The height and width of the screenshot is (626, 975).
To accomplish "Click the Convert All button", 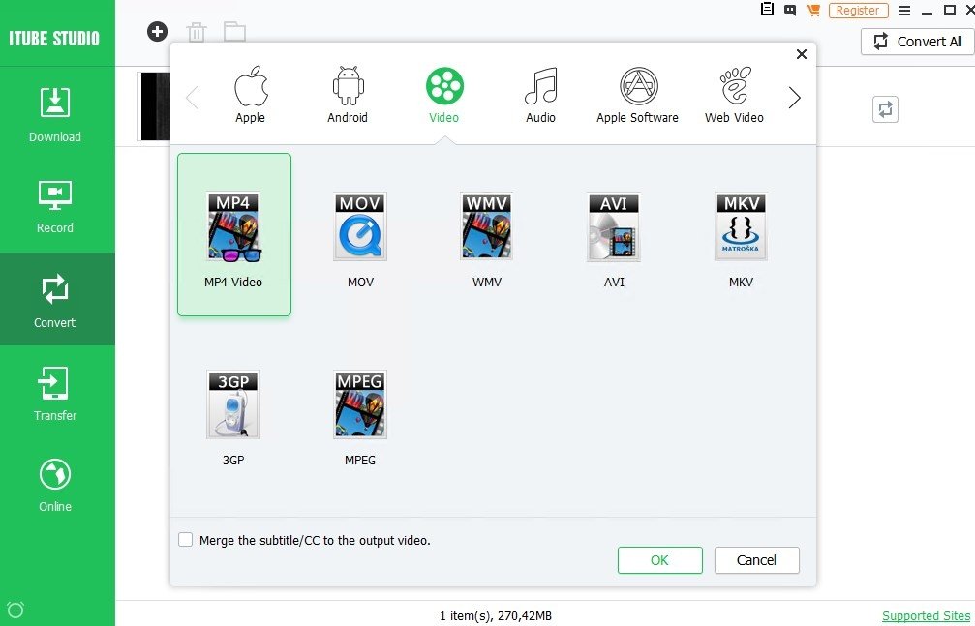I will [x=918, y=42].
